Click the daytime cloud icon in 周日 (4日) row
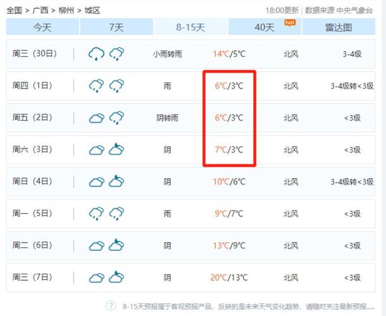 point(96,182)
